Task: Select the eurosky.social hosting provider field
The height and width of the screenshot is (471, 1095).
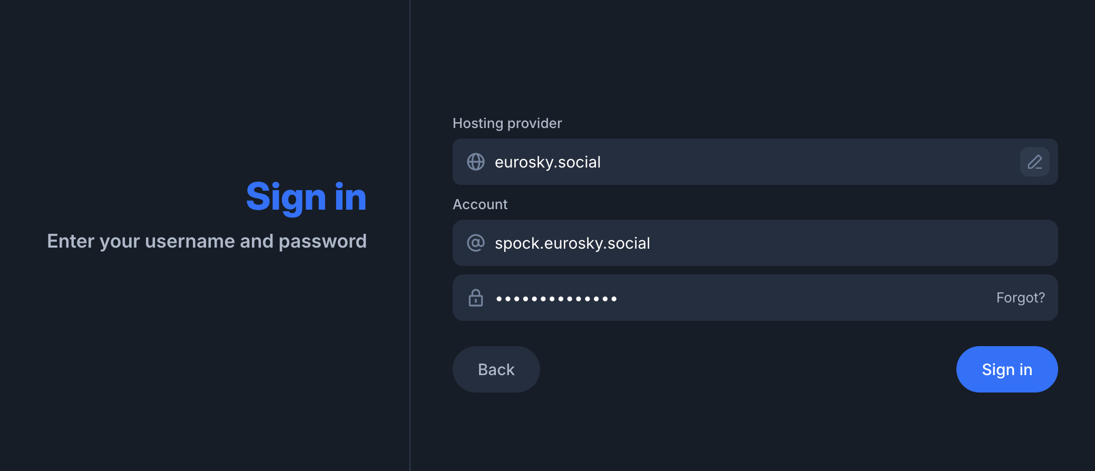Action: [x=755, y=162]
